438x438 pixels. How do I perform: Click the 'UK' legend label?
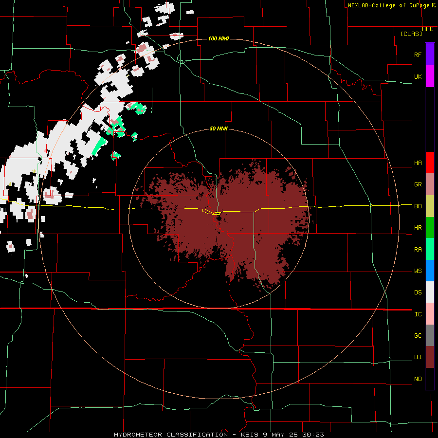click(x=418, y=76)
